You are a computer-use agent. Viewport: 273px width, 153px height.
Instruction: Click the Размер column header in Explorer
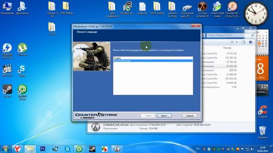click(x=227, y=48)
